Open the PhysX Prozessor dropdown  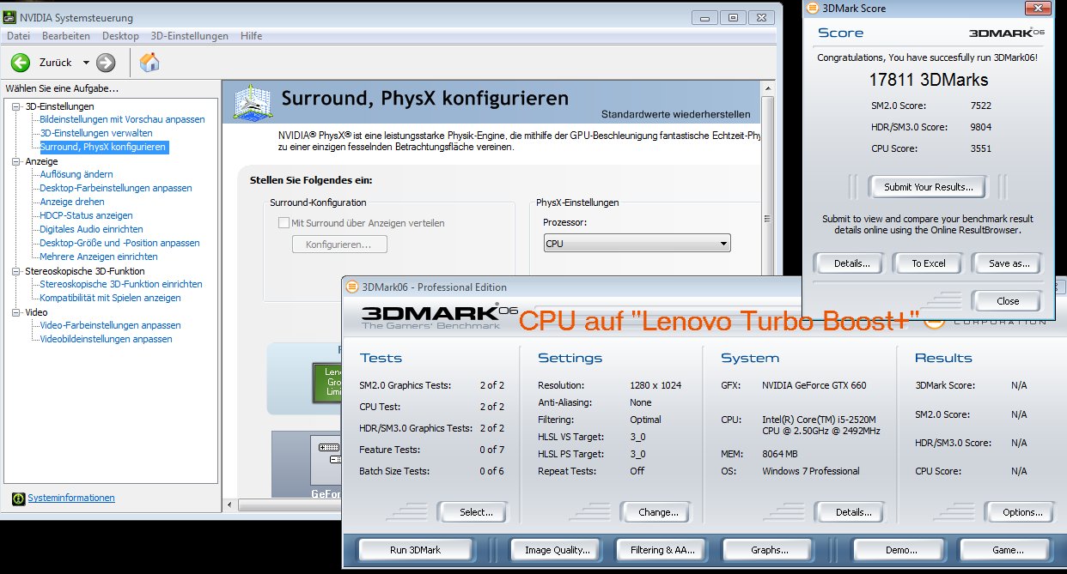click(x=637, y=244)
